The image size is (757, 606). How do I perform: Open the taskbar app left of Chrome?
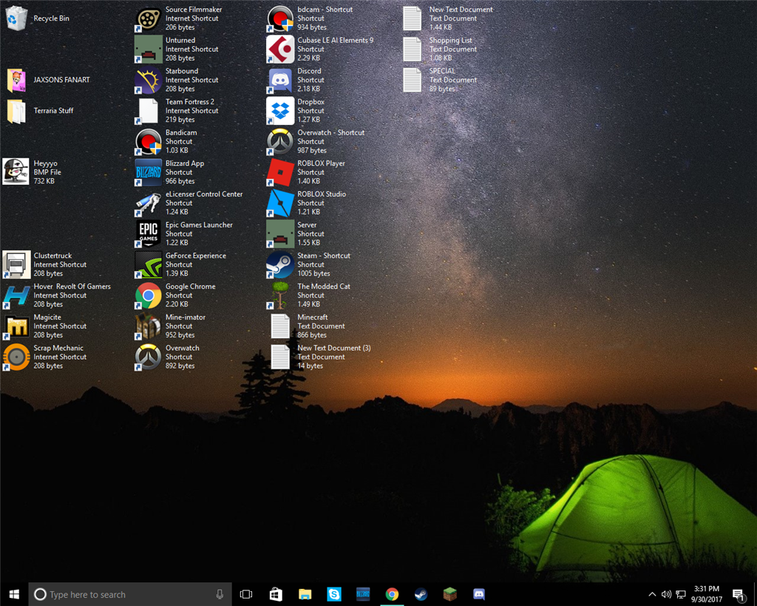[x=363, y=594]
